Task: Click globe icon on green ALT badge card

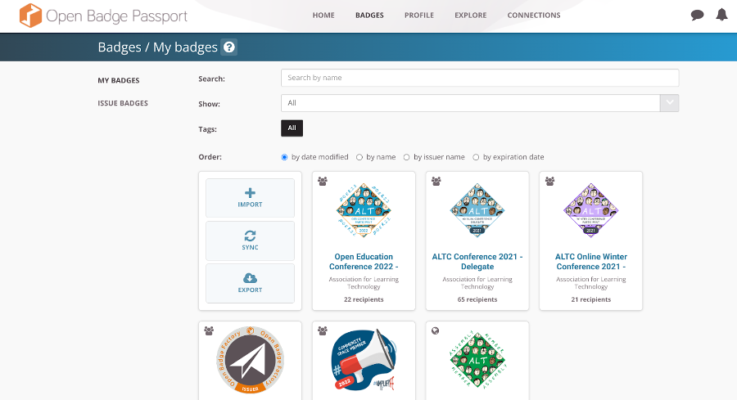Action: (x=436, y=331)
